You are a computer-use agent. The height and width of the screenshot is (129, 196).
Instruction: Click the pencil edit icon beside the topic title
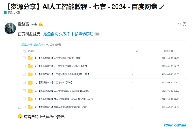[x=162, y=7]
